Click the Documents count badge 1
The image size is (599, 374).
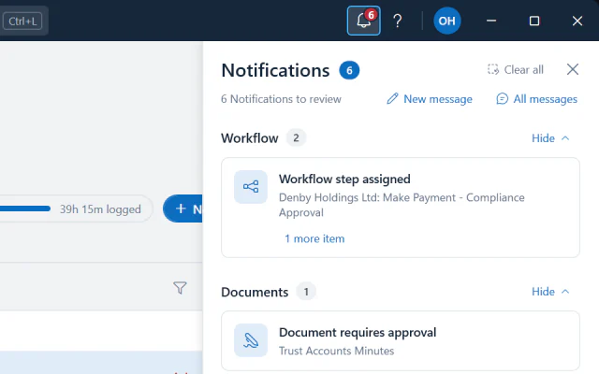(x=306, y=292)
